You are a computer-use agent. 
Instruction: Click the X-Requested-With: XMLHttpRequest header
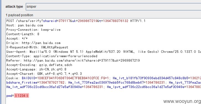pos(37,47)
